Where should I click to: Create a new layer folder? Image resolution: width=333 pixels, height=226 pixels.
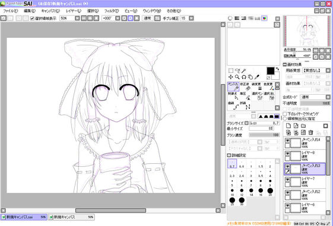(303, 126)
